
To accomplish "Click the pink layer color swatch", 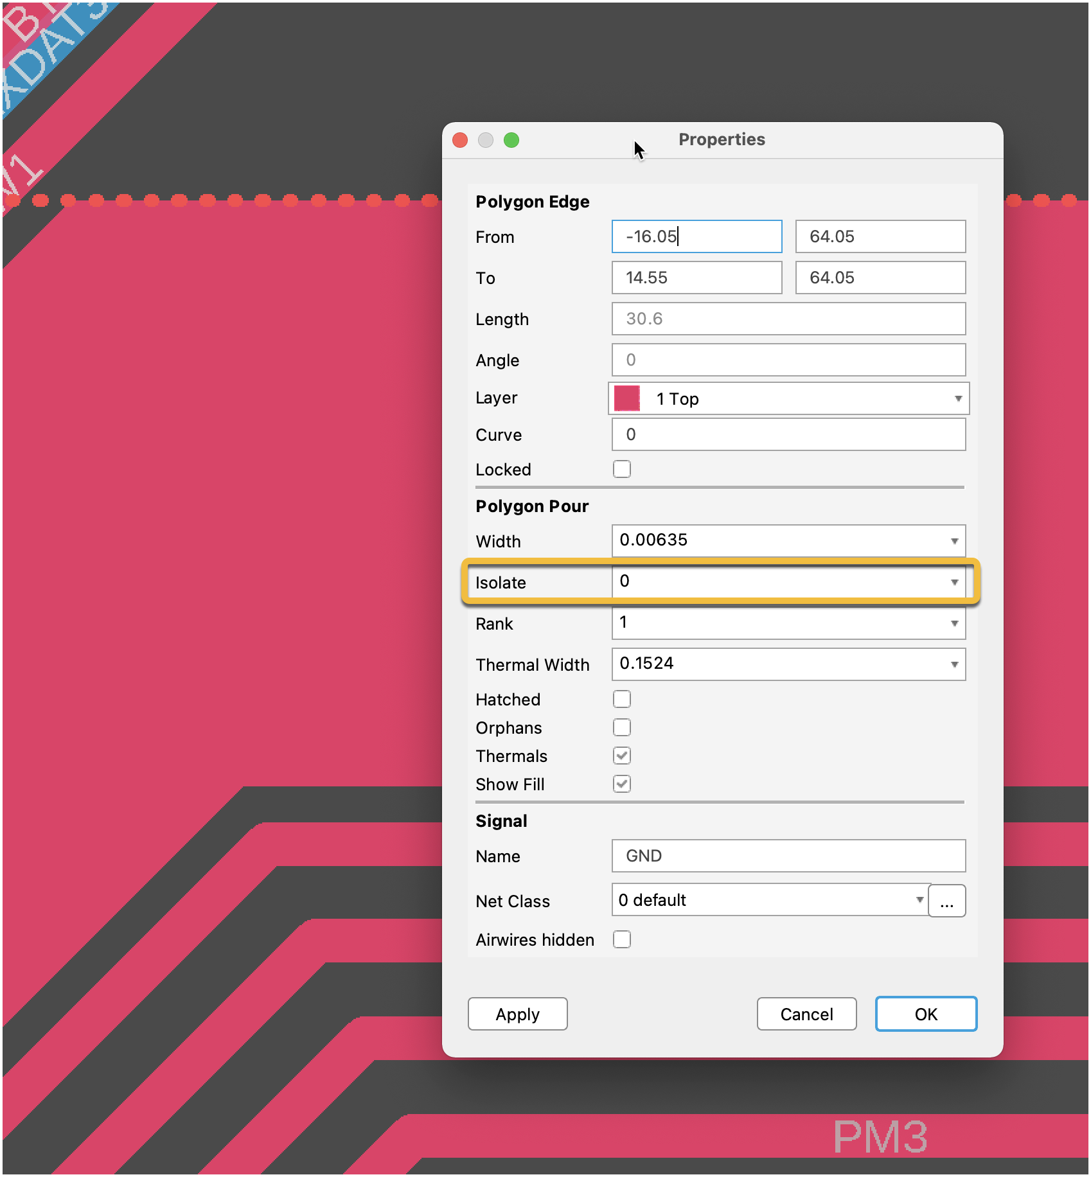I will 626,398.
